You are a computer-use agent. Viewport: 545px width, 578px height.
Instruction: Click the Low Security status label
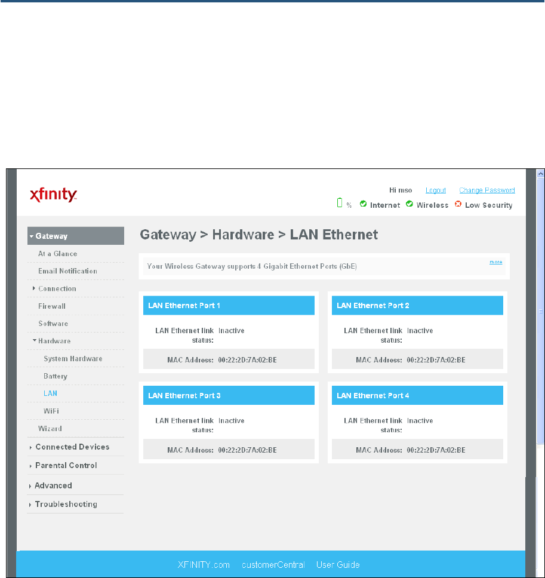click(489, 205)
